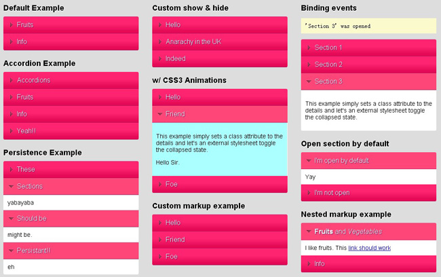Collapse the Fruits and Vegetables section
The height and width of the screenshot is (277, 441).
[347, 232]
